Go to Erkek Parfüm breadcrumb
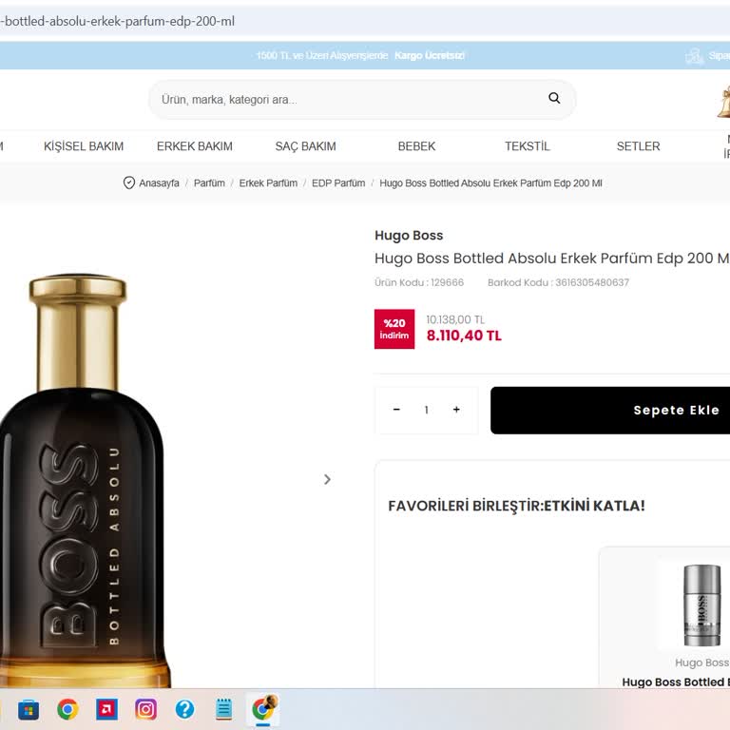 [x=268, y=182]
